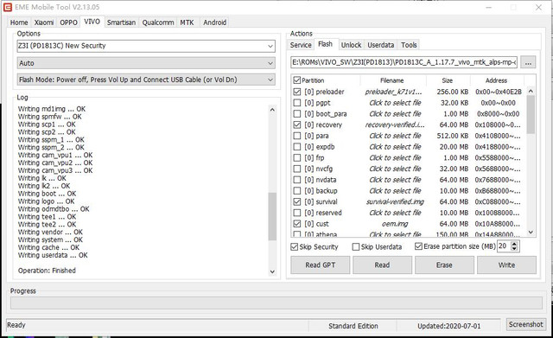This screenshot has height=338, width=553.
Task: Switch to the Qualcomm tab
Action: click(158, 22)
